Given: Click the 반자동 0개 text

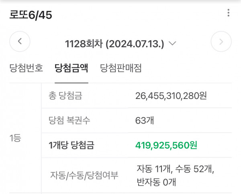Looking at the screenshot, I should pyautogui.click(x=156, y=182).
